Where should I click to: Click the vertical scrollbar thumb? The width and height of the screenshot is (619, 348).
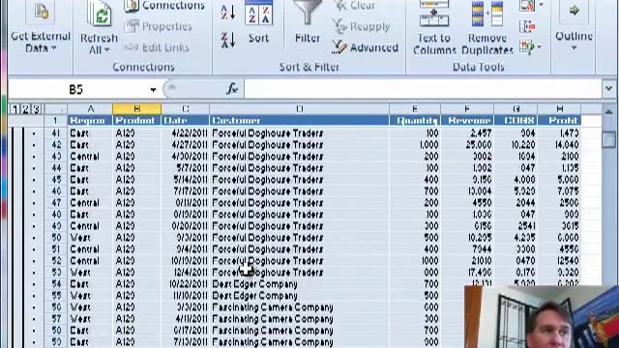[x=608, y=139]
